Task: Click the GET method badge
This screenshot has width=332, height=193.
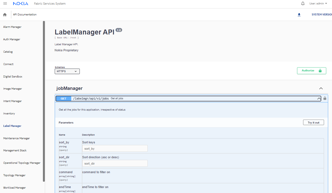Action: pyautogui.click(x=64, y=98)
